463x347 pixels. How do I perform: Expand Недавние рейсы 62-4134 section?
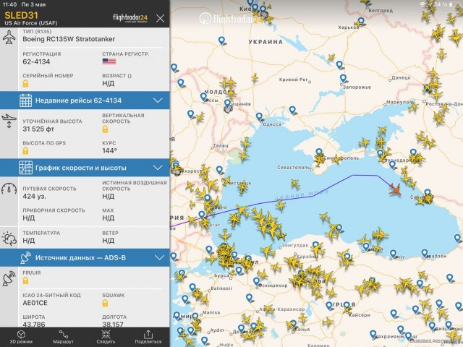pos(85,100)
